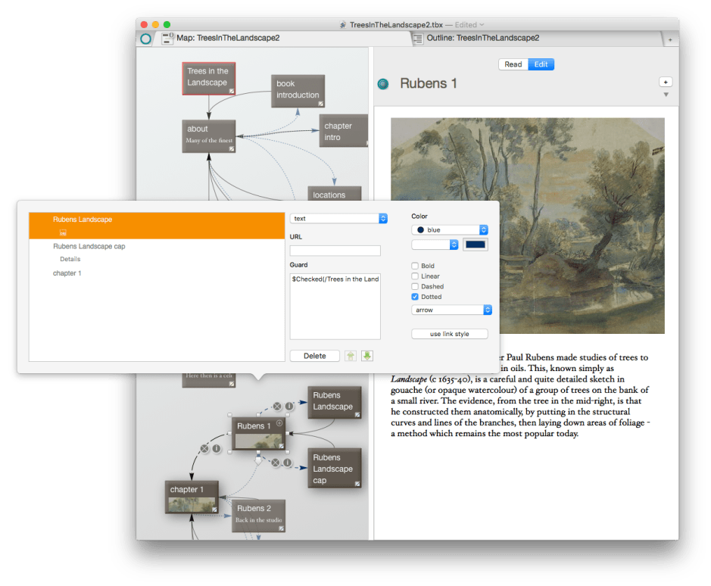This screenshot has height=586, width=711.
Task: Tick the Dashed checkbox
Action: (415, 286)
